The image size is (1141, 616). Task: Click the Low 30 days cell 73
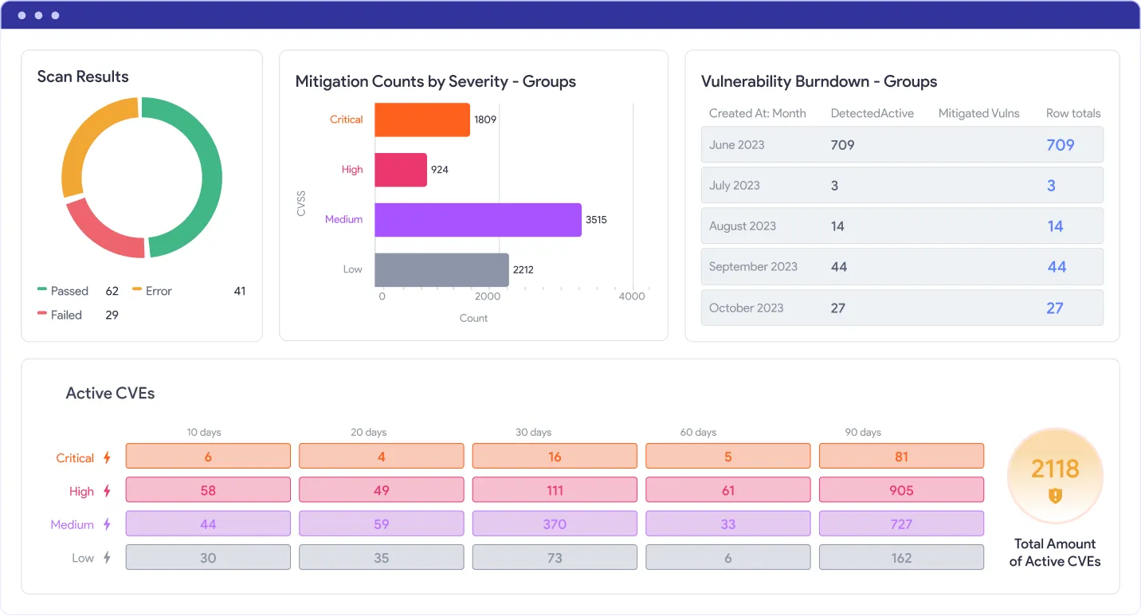coord(555,557)
